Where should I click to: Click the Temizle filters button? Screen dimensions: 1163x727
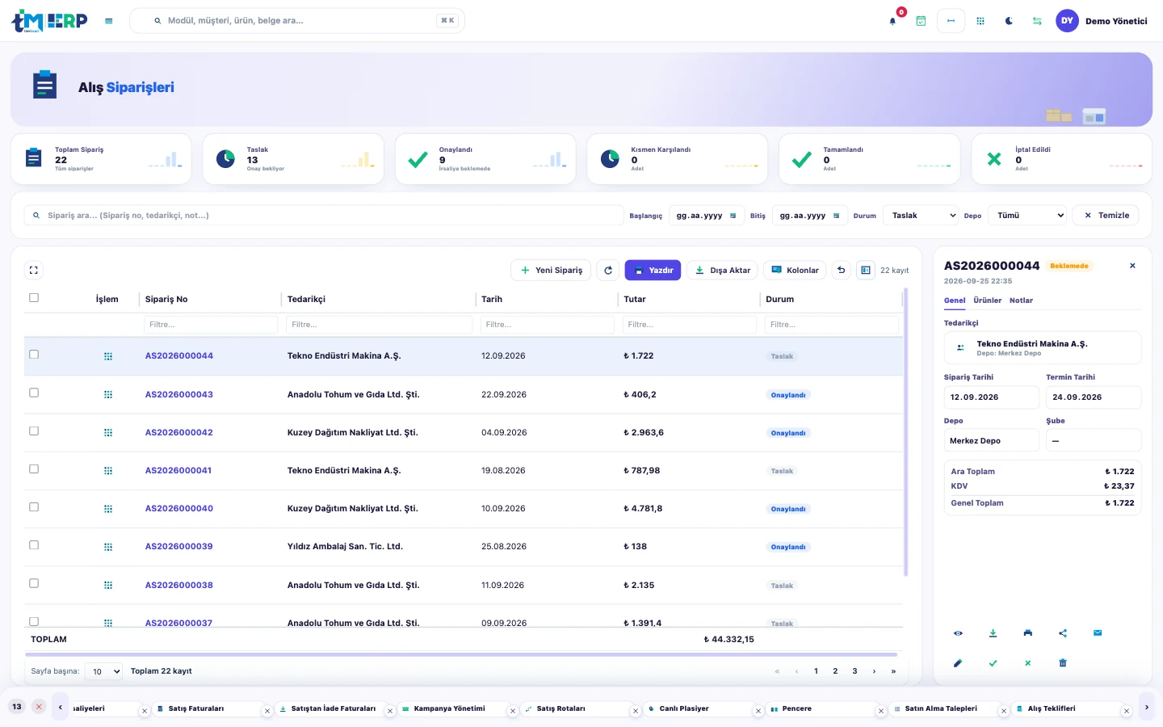tap(1106, 216)
